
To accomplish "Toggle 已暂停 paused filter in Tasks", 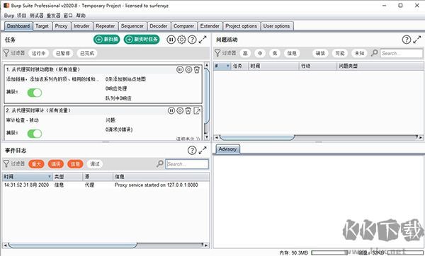I will coord(63,53).
